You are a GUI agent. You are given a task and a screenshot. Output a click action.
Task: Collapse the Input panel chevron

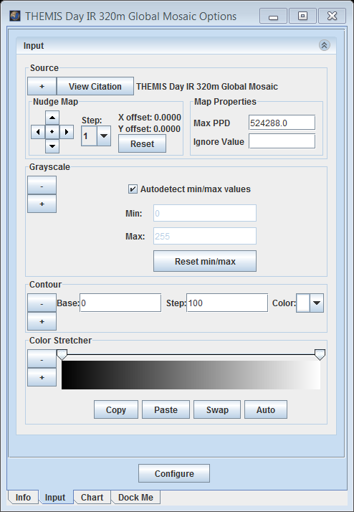tap(325, 45)
